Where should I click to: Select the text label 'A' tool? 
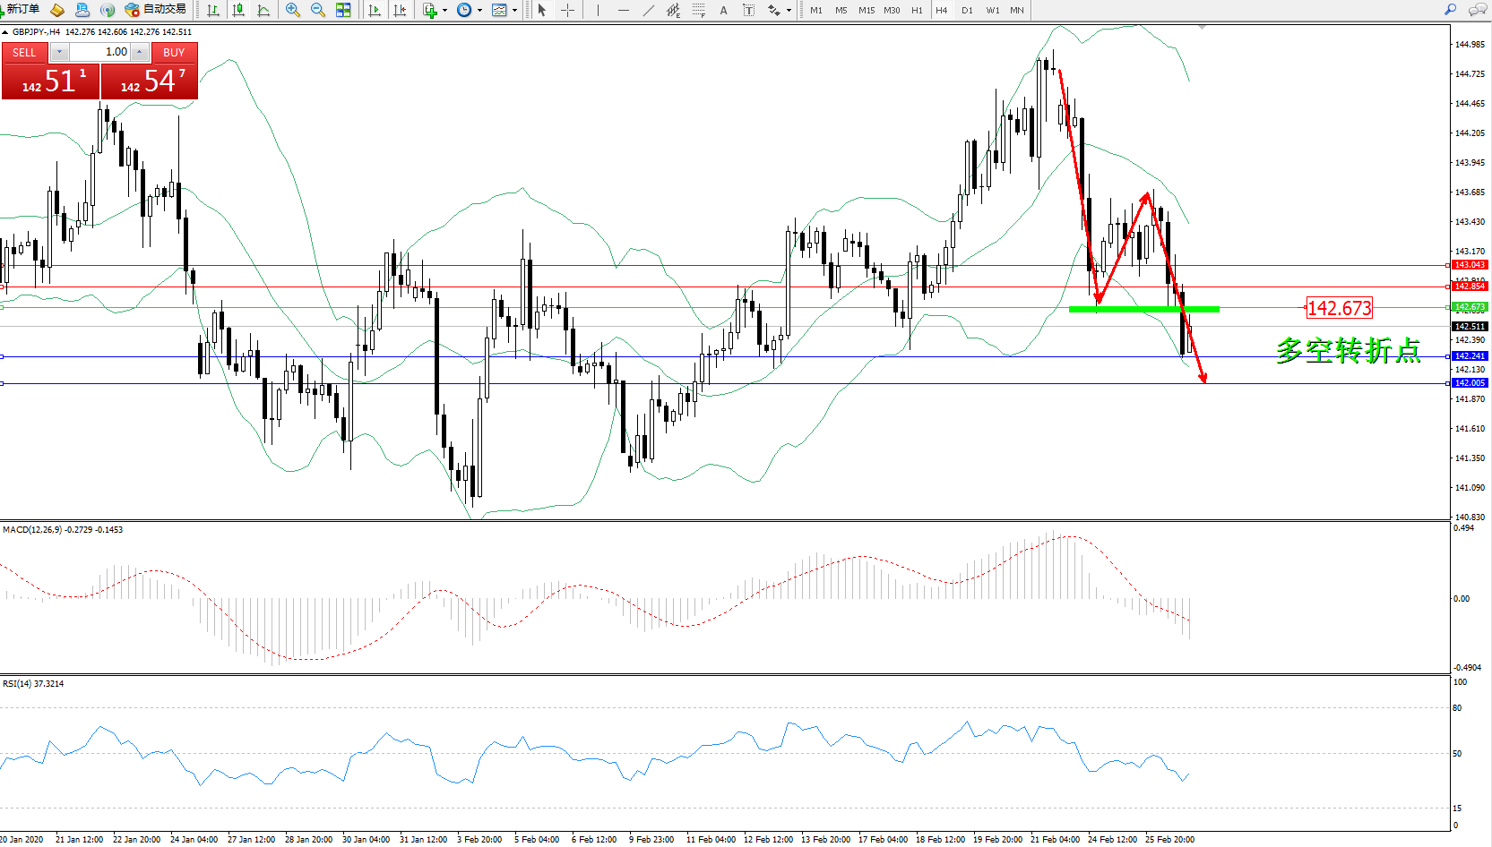[x=723, y=10]
